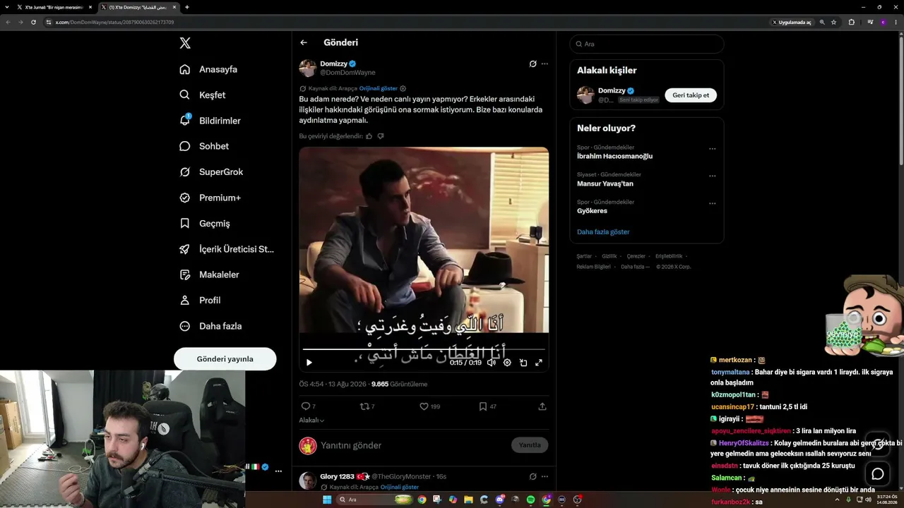Open Bildirimler notifications
Screen dimensions: 904x508
(x=210, y=121)
